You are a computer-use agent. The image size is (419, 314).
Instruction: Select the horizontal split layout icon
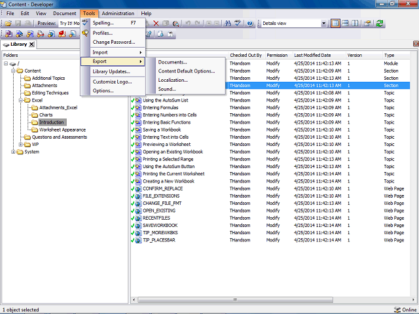pyautogui.click(x=345, y=24)
